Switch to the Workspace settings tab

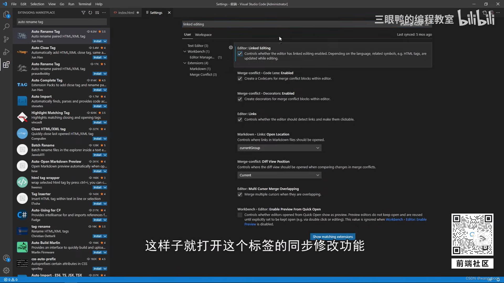point(203,34)
